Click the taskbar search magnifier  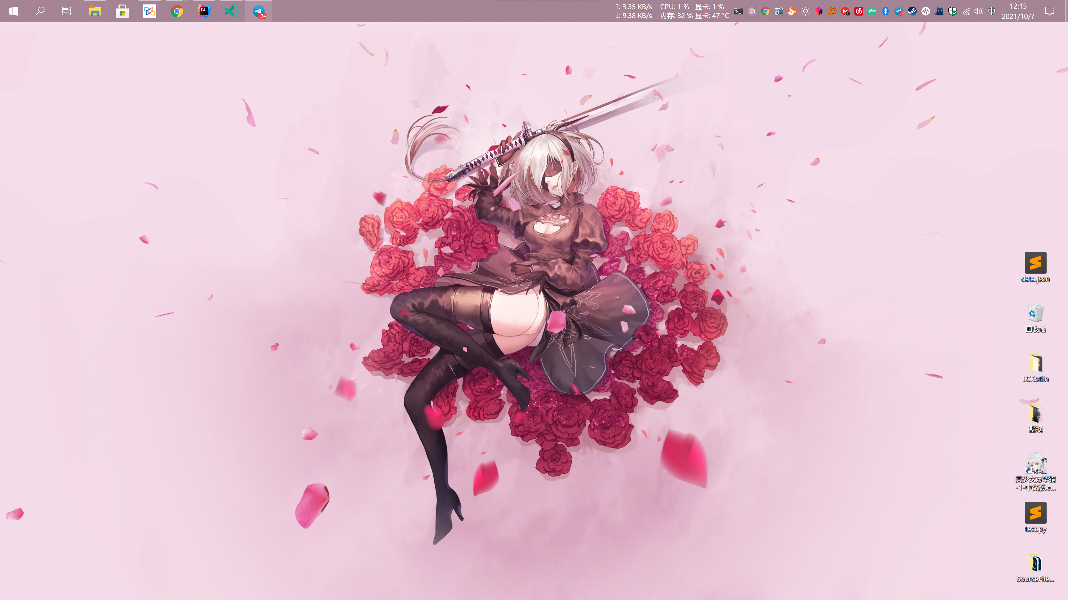click(x=40, y=11)
